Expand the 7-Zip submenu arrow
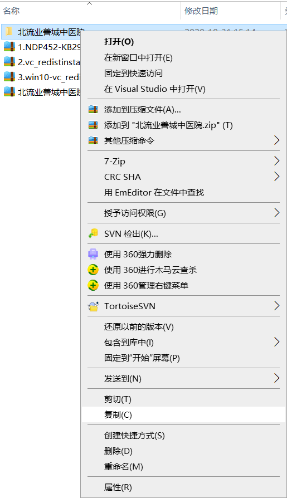 coord(277,161)
